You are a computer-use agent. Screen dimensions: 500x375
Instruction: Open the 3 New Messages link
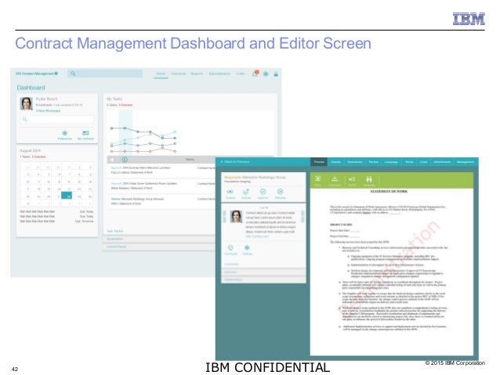point(48,111)
